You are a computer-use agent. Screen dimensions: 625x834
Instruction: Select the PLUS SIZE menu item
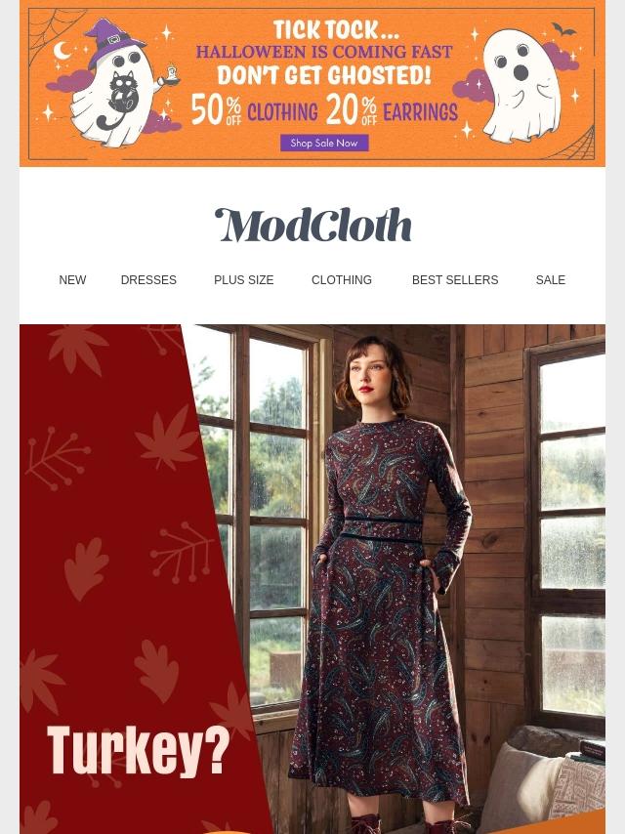(x=243, y=279)
